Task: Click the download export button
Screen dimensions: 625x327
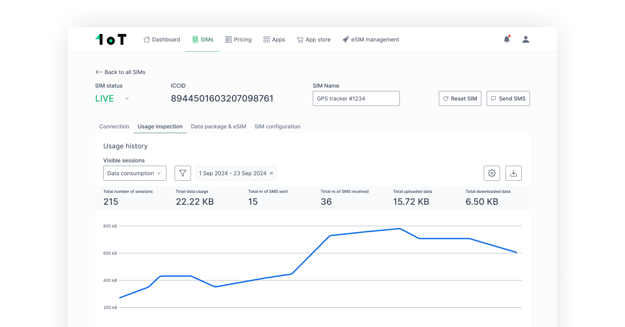Action: tap(514, 173)
